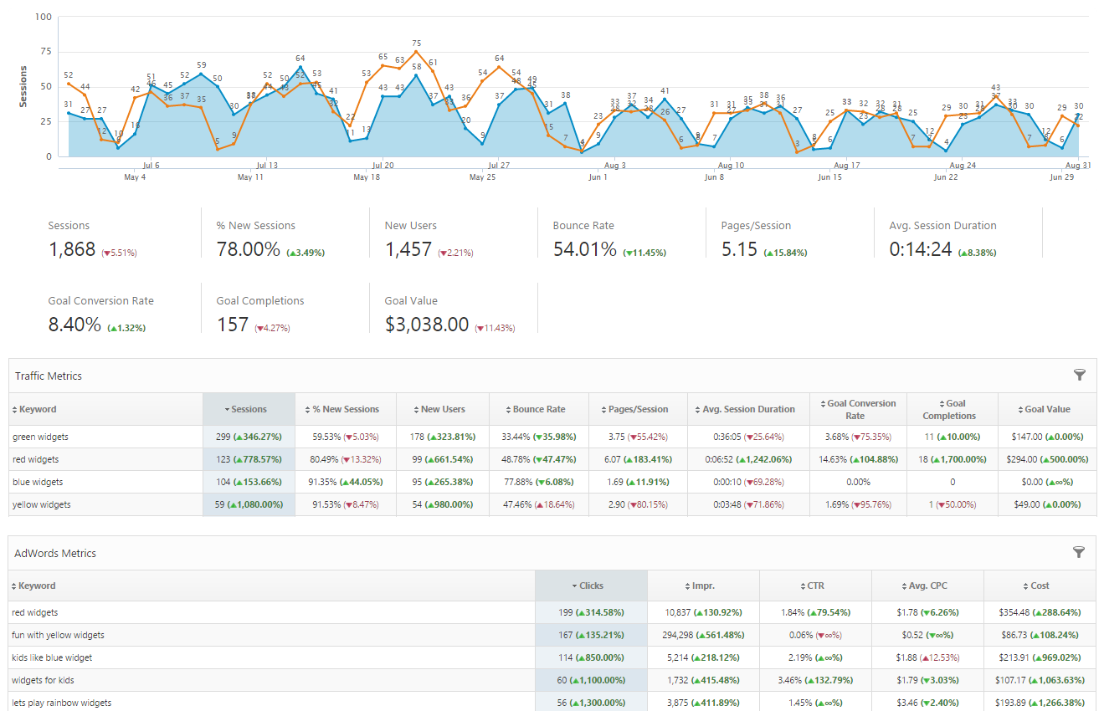The image size is (1104, 711).
Task: Open the Traffic Metrics filter icon
Action: point(1079,376)
